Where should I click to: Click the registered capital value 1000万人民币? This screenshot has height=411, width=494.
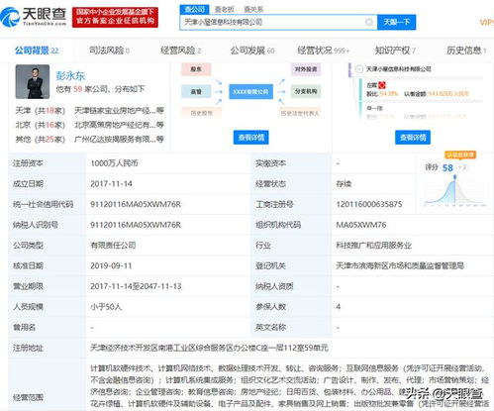pos(114,163)
